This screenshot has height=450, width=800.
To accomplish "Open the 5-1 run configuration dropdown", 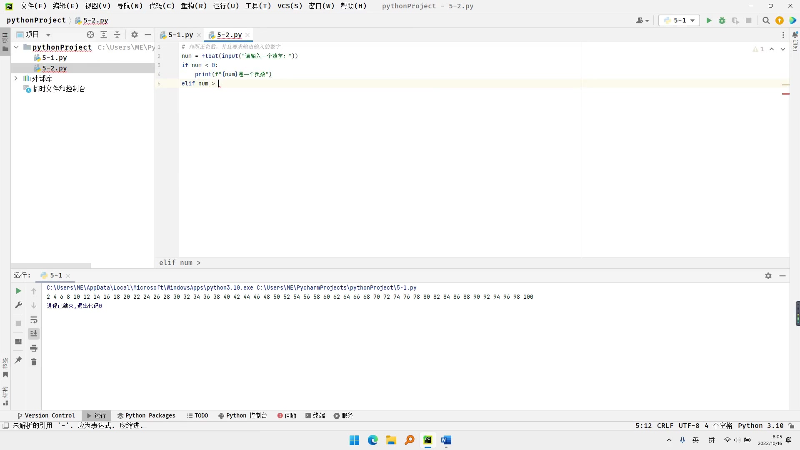I will click(679, 20).
